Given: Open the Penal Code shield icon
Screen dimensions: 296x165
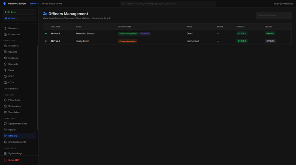Looking at the screenshot, I should [5, 100].
